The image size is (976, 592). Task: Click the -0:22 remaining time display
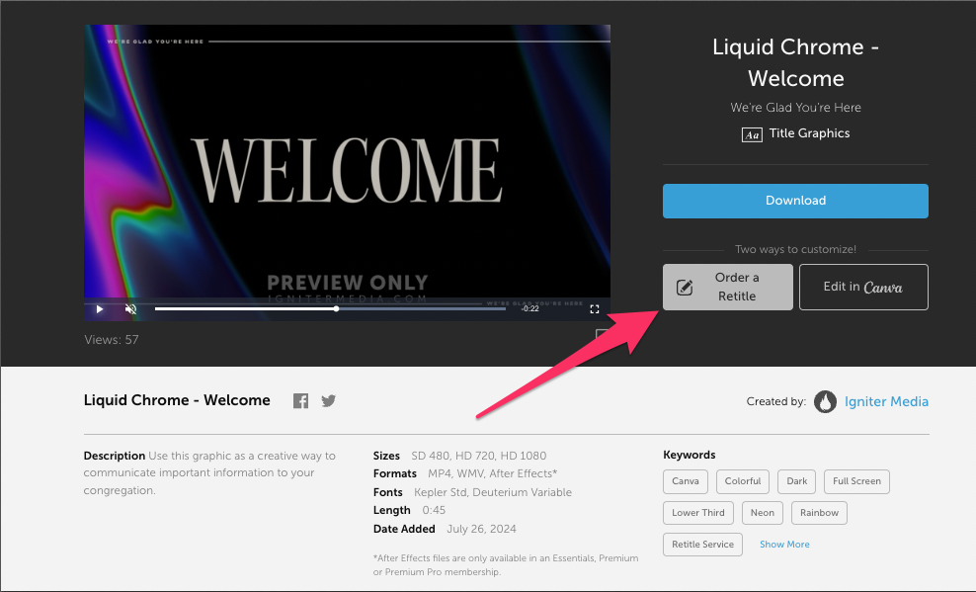pos(530,308)
